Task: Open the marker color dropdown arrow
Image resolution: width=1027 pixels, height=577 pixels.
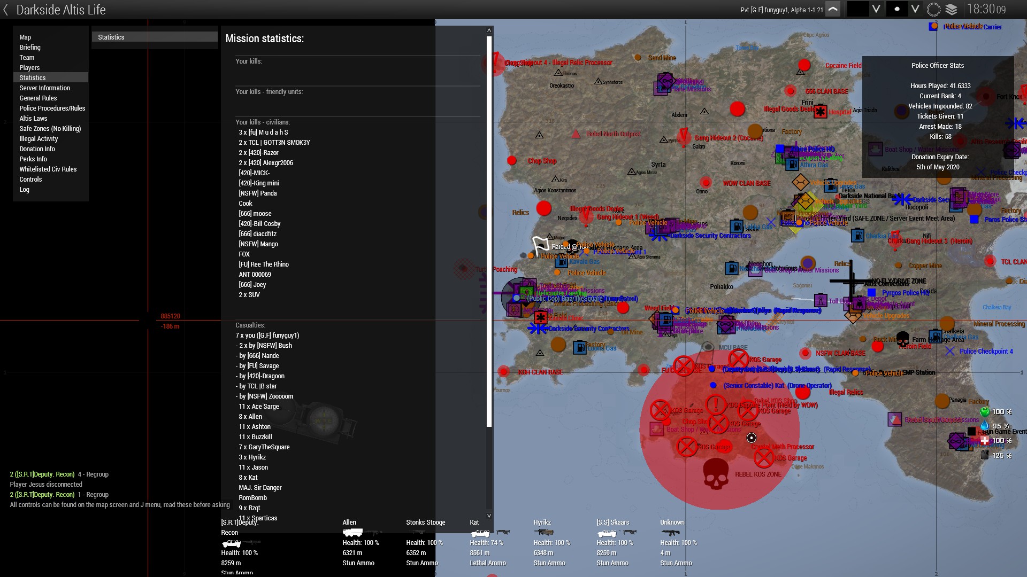Action: pos(876,9)
